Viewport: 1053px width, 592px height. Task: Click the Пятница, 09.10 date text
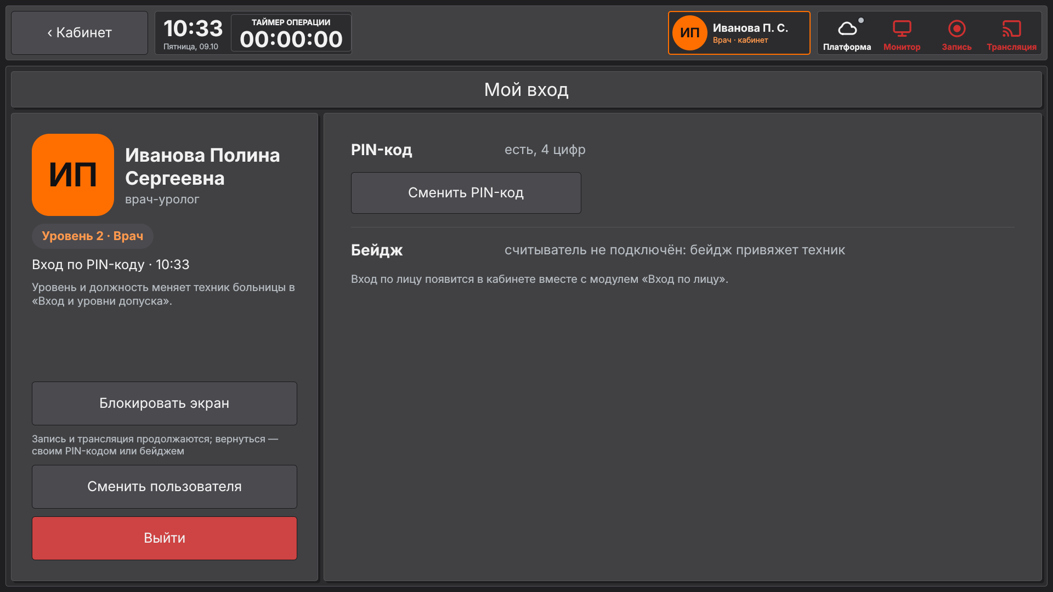click(x=190, y=47)
